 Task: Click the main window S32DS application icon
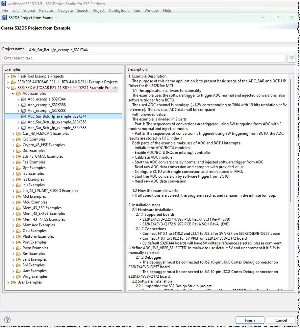pyautogui.click(x=3, y=4)
